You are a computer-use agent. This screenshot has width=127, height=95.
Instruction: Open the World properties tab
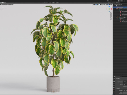tap(114, 89)
